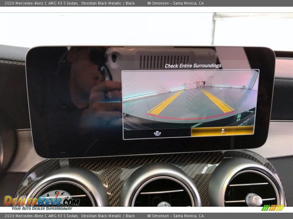Click 'WI Simonson – Santa Monica, CA' in header

[175, 3]
